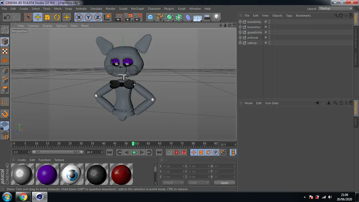The width and height of the screenshot is (359, 202).
Task: Click the coordinate system cube icon
Action: point(107,17)
